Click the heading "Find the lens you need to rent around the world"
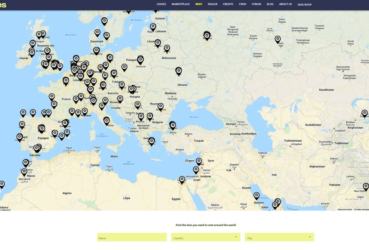 (x=206, y=225)
